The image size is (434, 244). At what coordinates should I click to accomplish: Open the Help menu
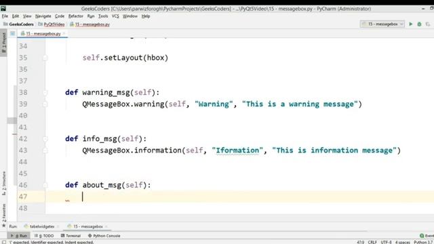(x=146, y=16)
